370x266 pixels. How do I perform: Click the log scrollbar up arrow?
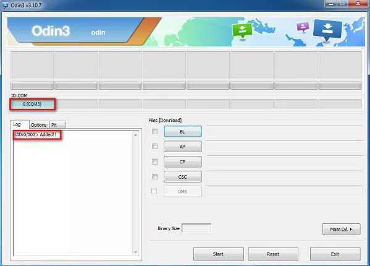pyautogui.click(x=135, y=135)
